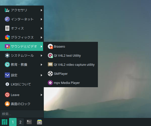The width and height of the screenshot is (151, 126).
Task: Expand the インターネット submenu arrow
Action: click(x=42, y=19)
